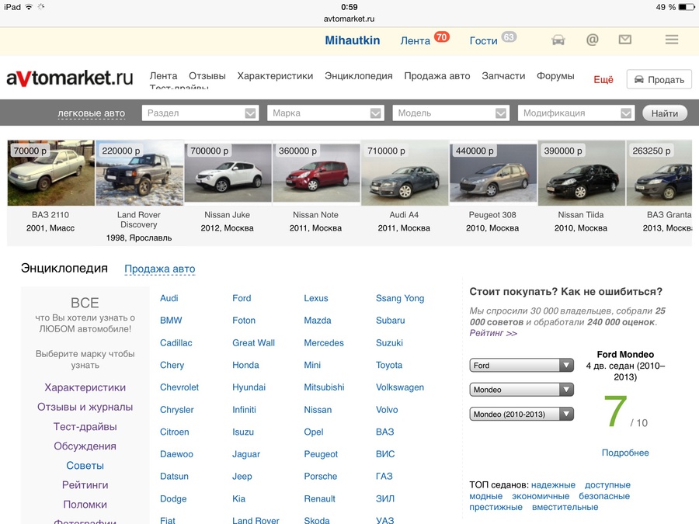The width and height of the screenshot is (699, 524).
Task: Select ГАЗ in the brand list
Action: [384, 477]
